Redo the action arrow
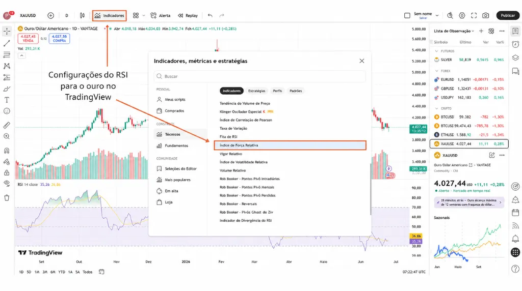522x291 pixels. (222, 15)
